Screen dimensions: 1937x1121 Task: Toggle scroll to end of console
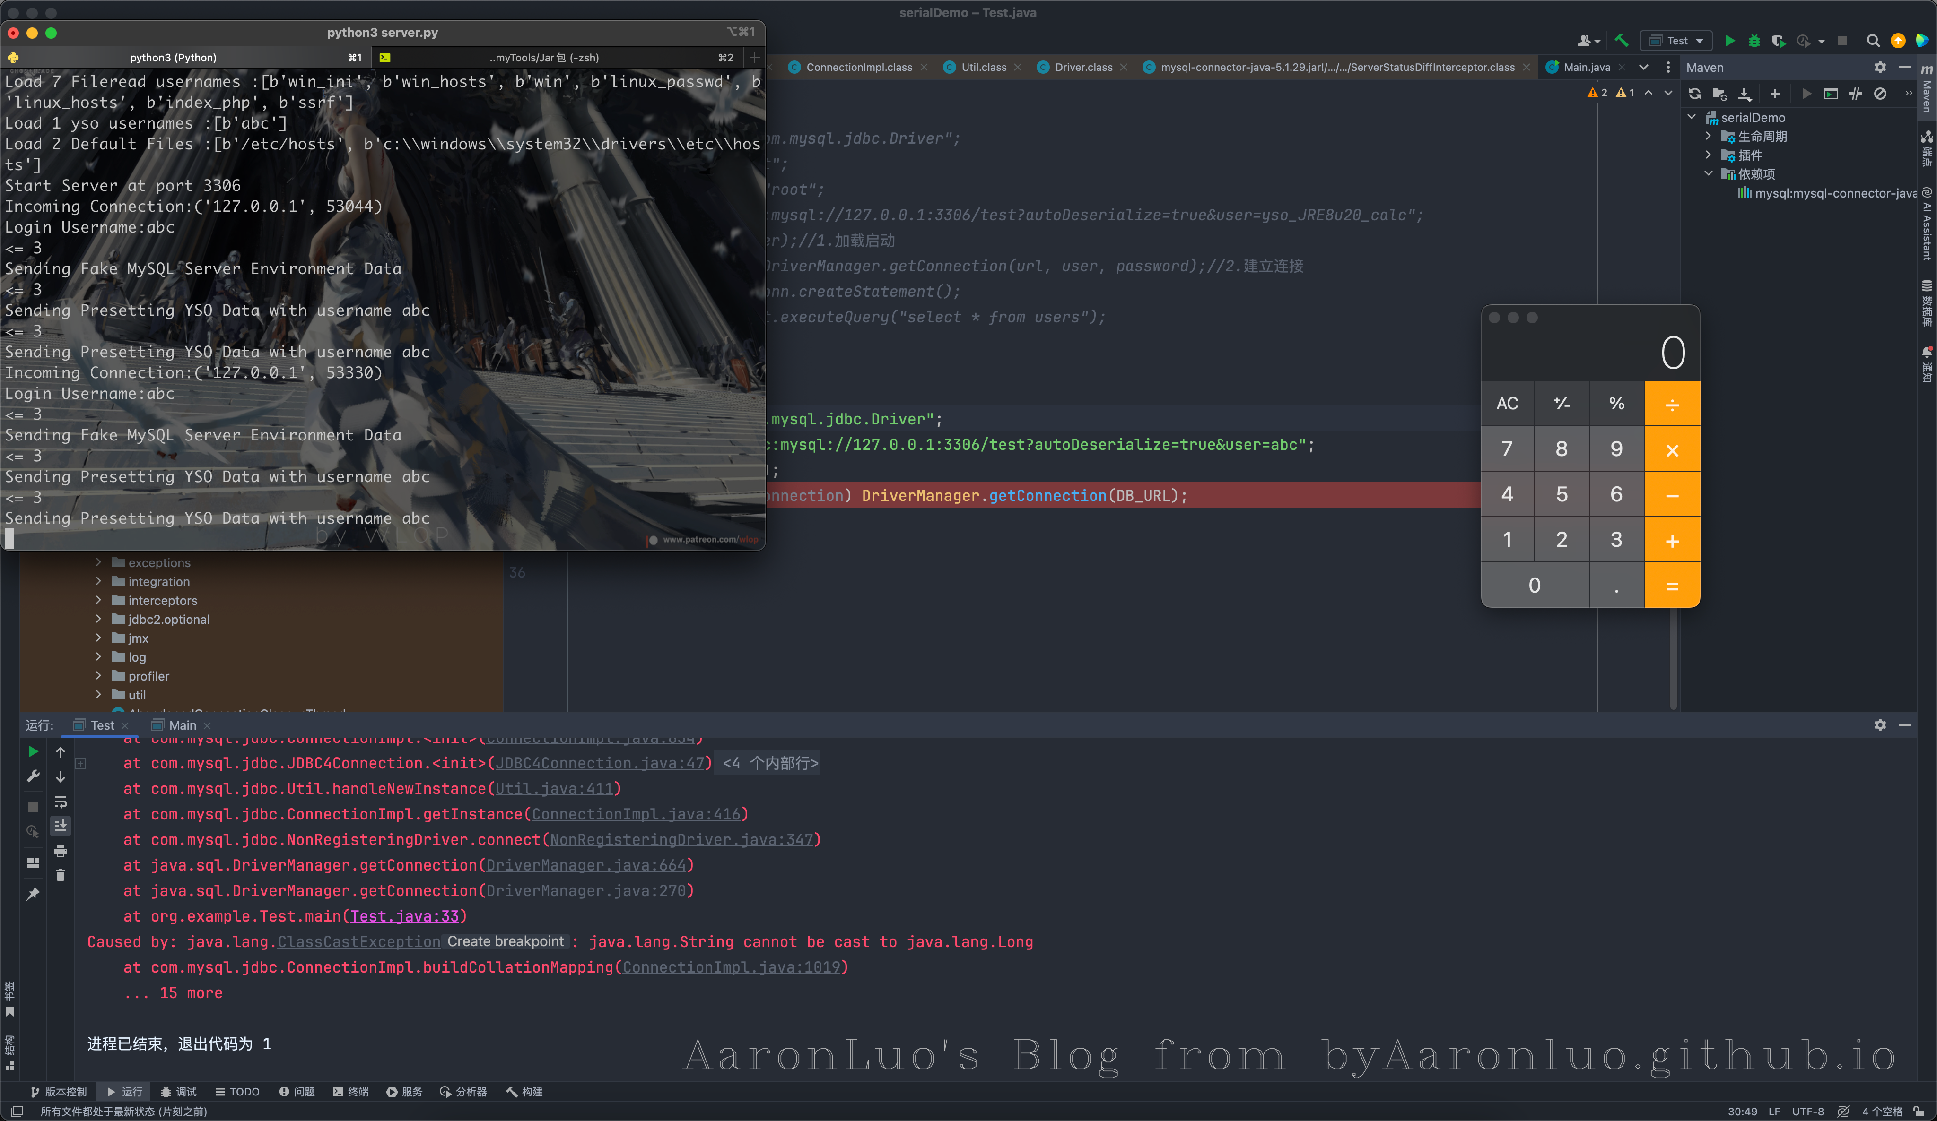61,825
